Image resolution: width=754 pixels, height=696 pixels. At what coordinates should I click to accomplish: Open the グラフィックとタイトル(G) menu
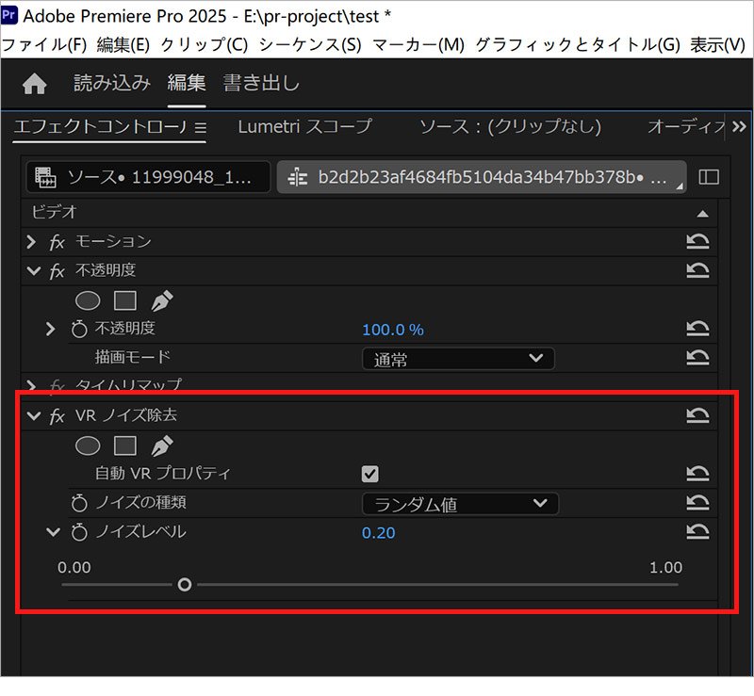pos(578,44)
